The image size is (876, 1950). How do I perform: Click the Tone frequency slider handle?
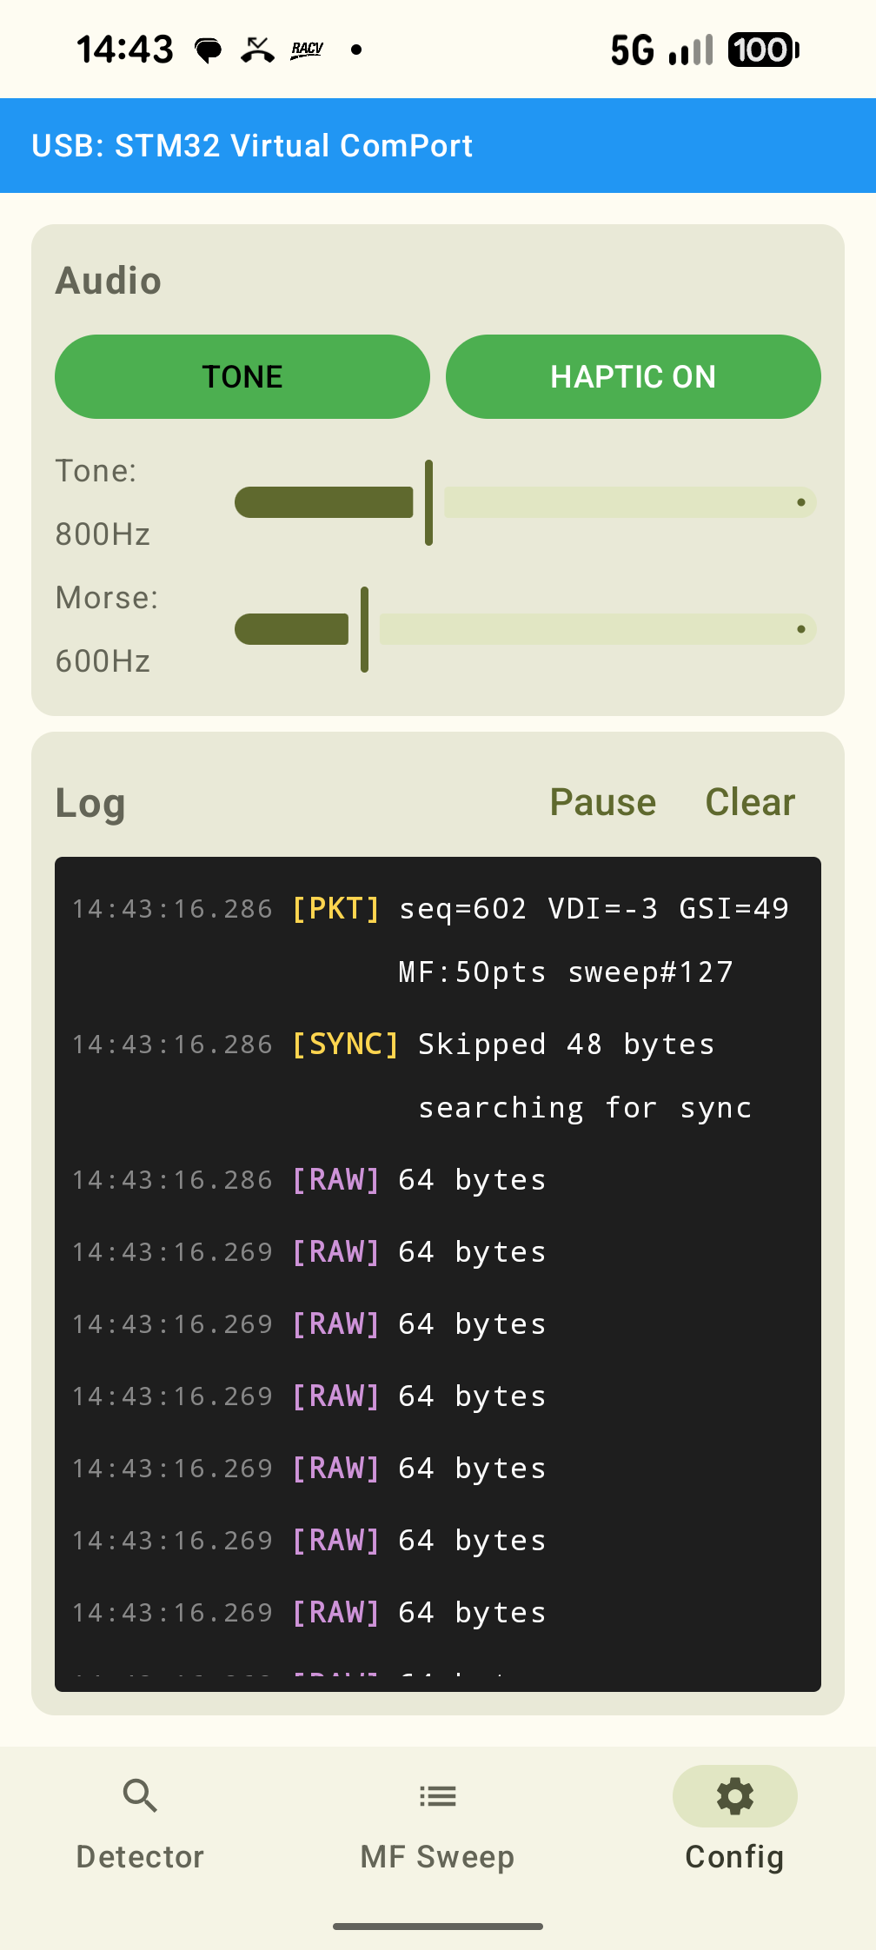click(428, 502)
